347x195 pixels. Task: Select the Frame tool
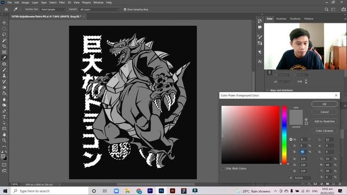[4, 52]
